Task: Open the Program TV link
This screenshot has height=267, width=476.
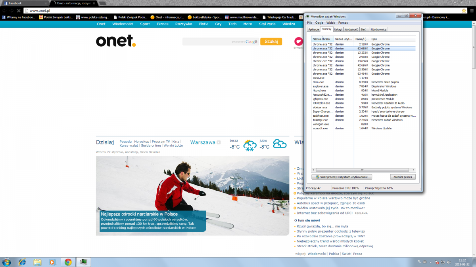Action: point(161,141)
